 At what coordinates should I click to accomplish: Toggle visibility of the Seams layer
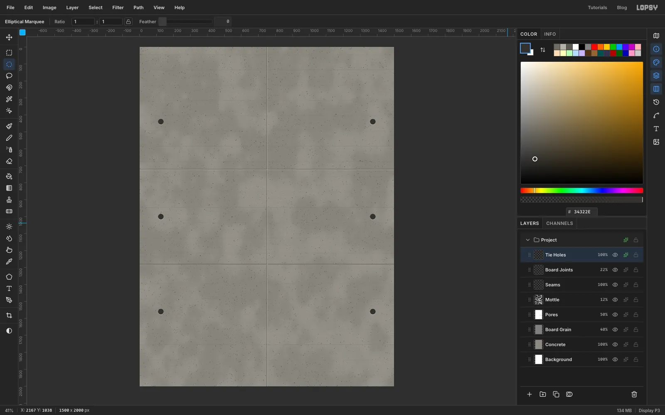pos(615,285)
